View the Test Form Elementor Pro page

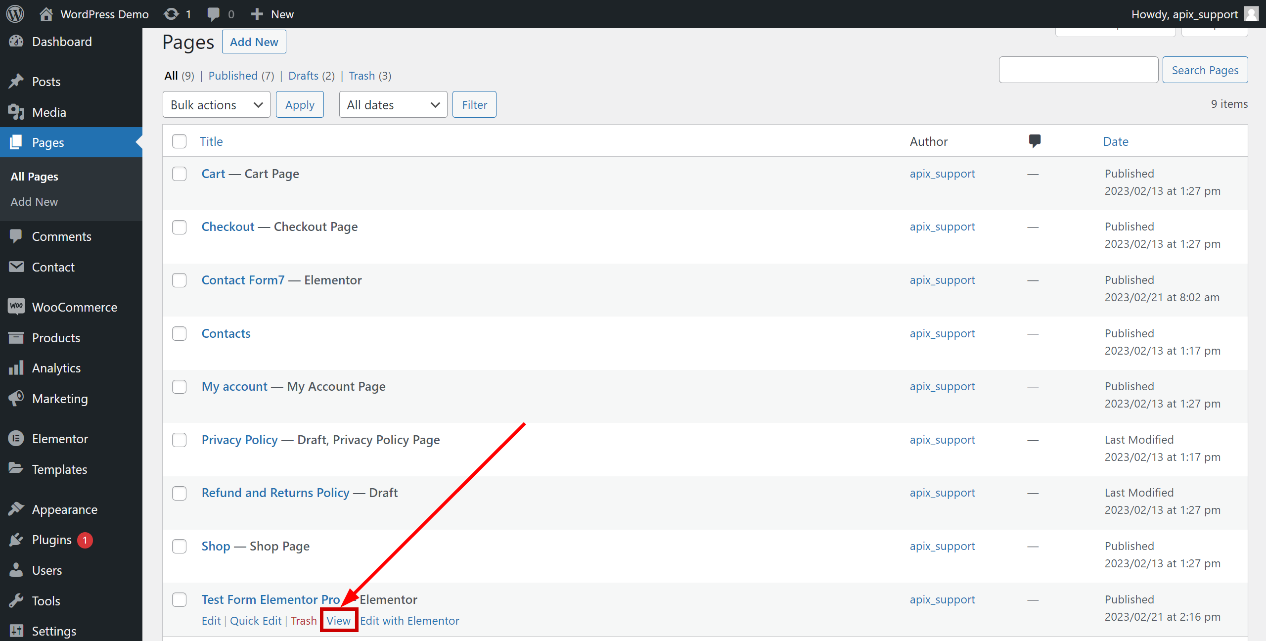[338, 620]
